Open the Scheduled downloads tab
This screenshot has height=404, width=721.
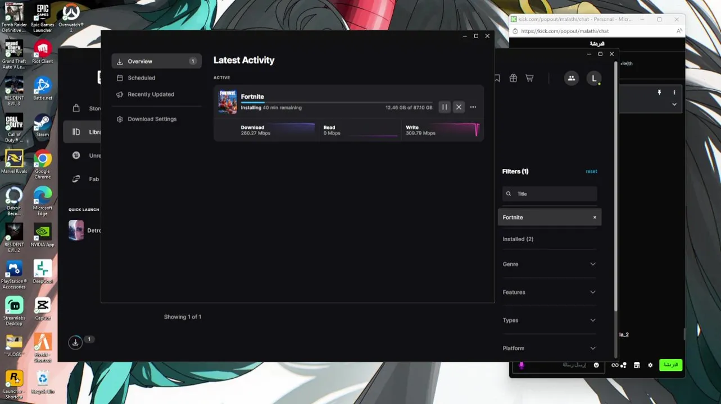coord(141,78)
